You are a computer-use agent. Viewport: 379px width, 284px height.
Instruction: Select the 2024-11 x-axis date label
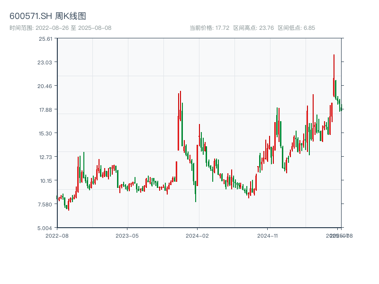pyautogui.click(x=268, y=235)
